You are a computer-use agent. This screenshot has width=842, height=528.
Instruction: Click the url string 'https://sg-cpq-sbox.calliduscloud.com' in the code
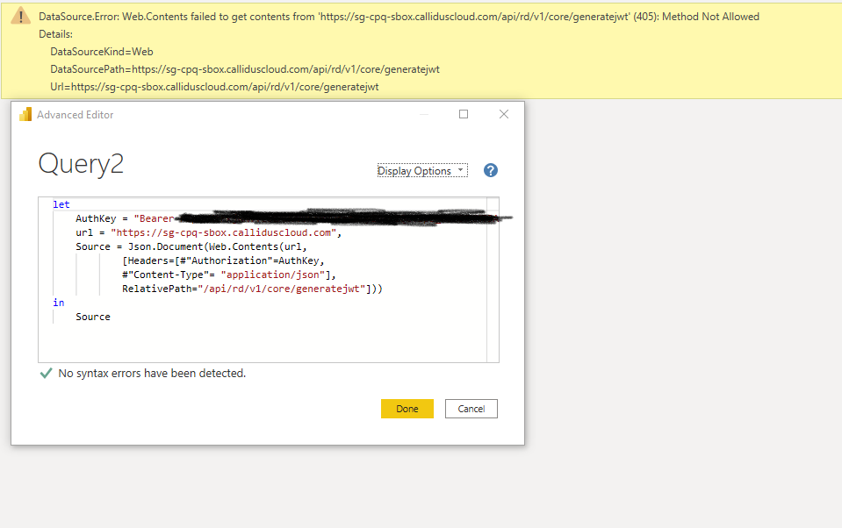pos(223,232)
